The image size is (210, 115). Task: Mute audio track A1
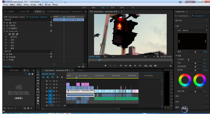56,95
